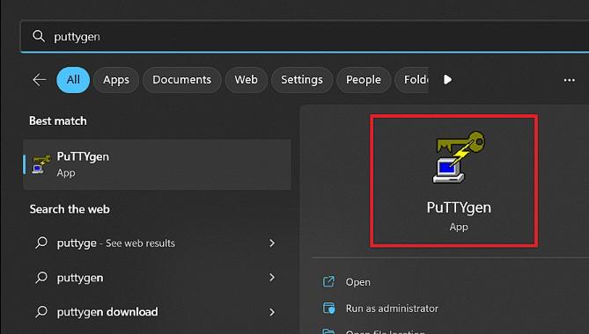Image resolution: width=589 pixels, height=334 pixels.
Task: Click the search field containing puttygen
Action: [305, 36]
